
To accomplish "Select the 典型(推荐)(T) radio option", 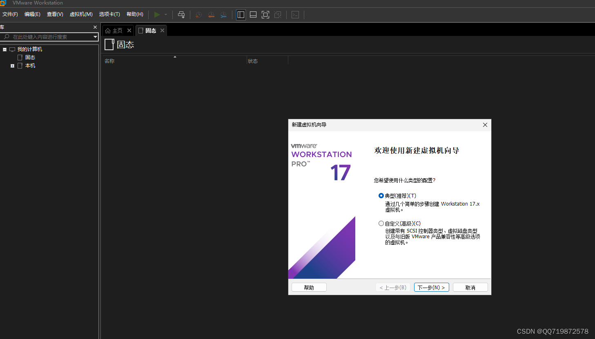I will coord(381,196).
